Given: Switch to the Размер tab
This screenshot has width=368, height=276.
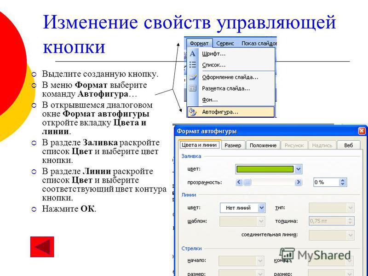Looking at the screenshot, I should 233,145.
